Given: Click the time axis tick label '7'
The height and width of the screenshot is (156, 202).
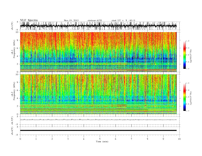Looking at the screenshot, I should click(x=132, y=139).
